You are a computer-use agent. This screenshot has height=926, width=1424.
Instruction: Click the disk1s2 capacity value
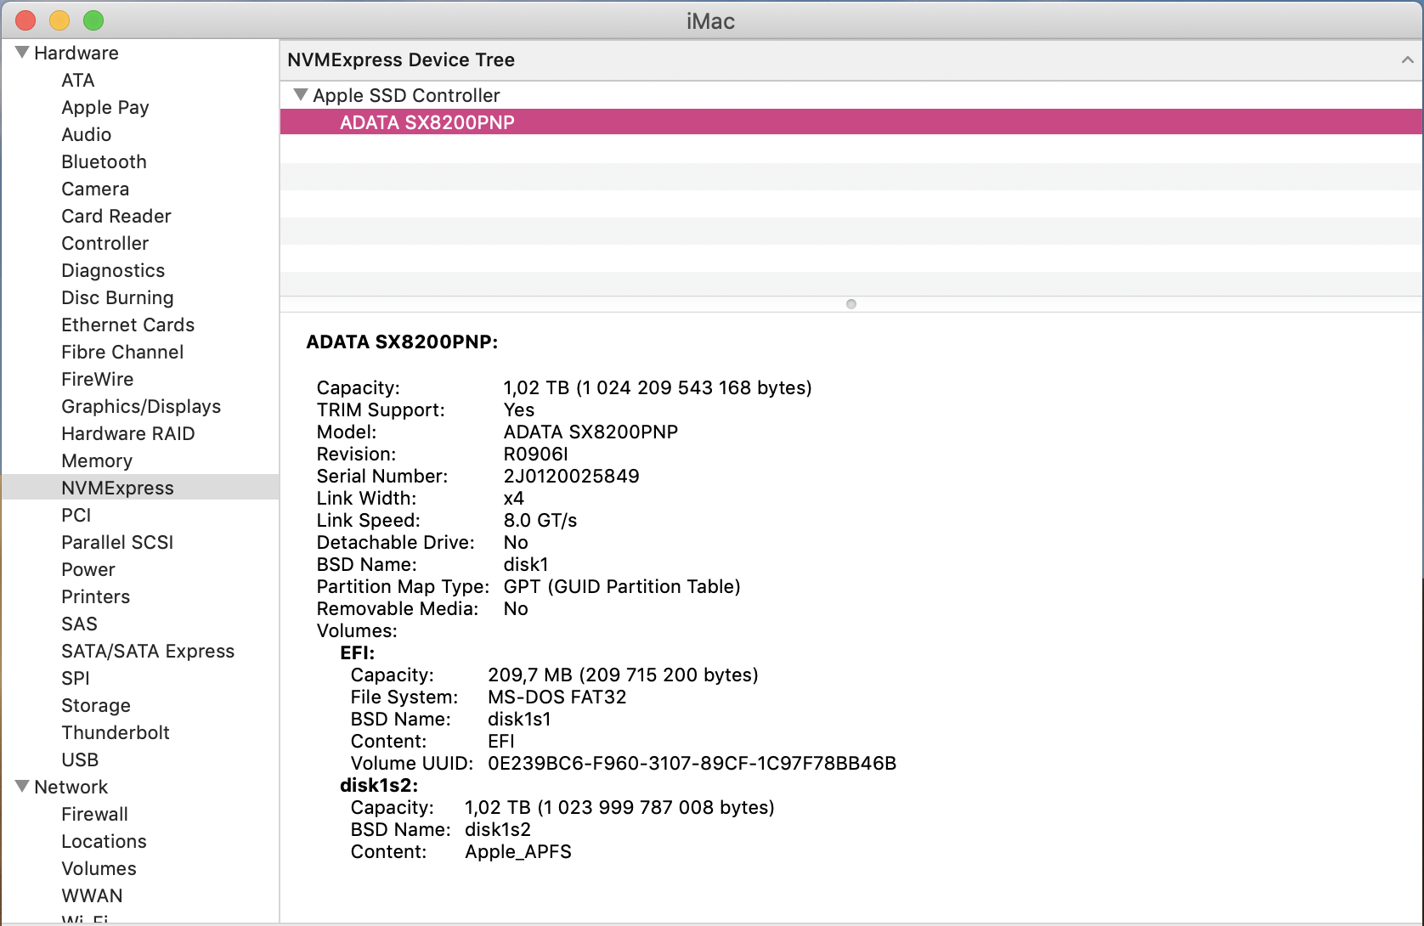pyautogui.click(x=619, y=807)
